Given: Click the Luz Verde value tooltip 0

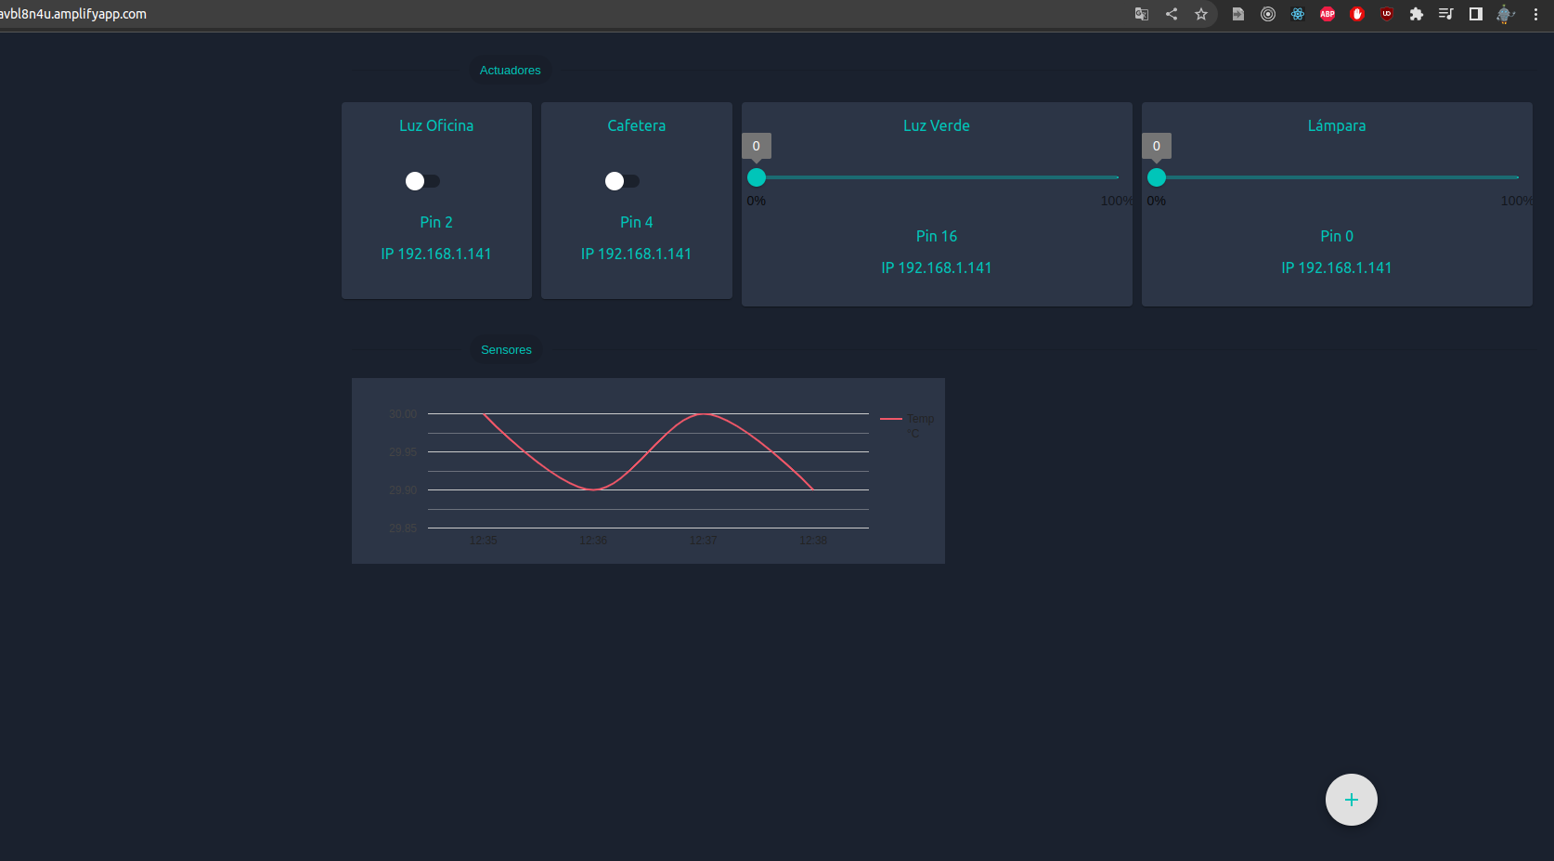Looking at the screenshot, I should pos(757,146).
